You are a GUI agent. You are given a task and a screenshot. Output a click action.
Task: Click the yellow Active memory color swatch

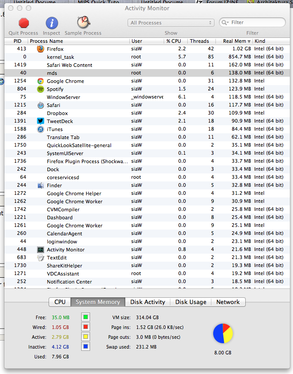tap(86, 337)
